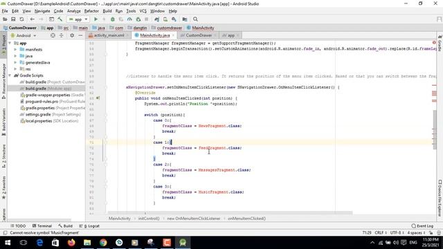Close the MainActivity.java tab
The width and height of the screenshot is (443, 249).
pos(173,35)
